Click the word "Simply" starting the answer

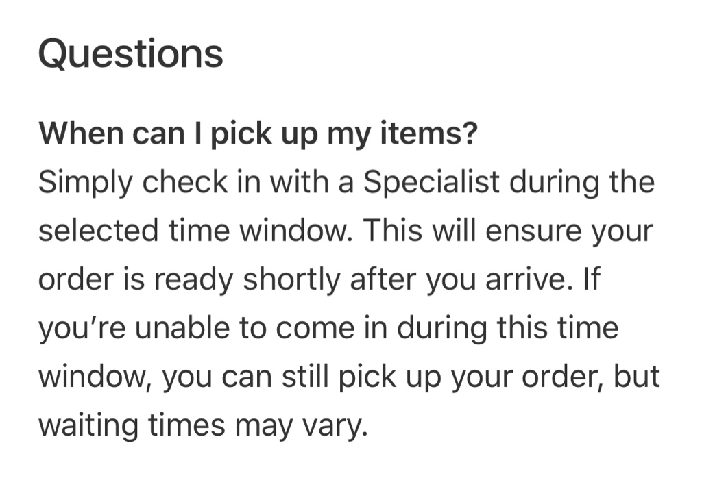(85, 183)
